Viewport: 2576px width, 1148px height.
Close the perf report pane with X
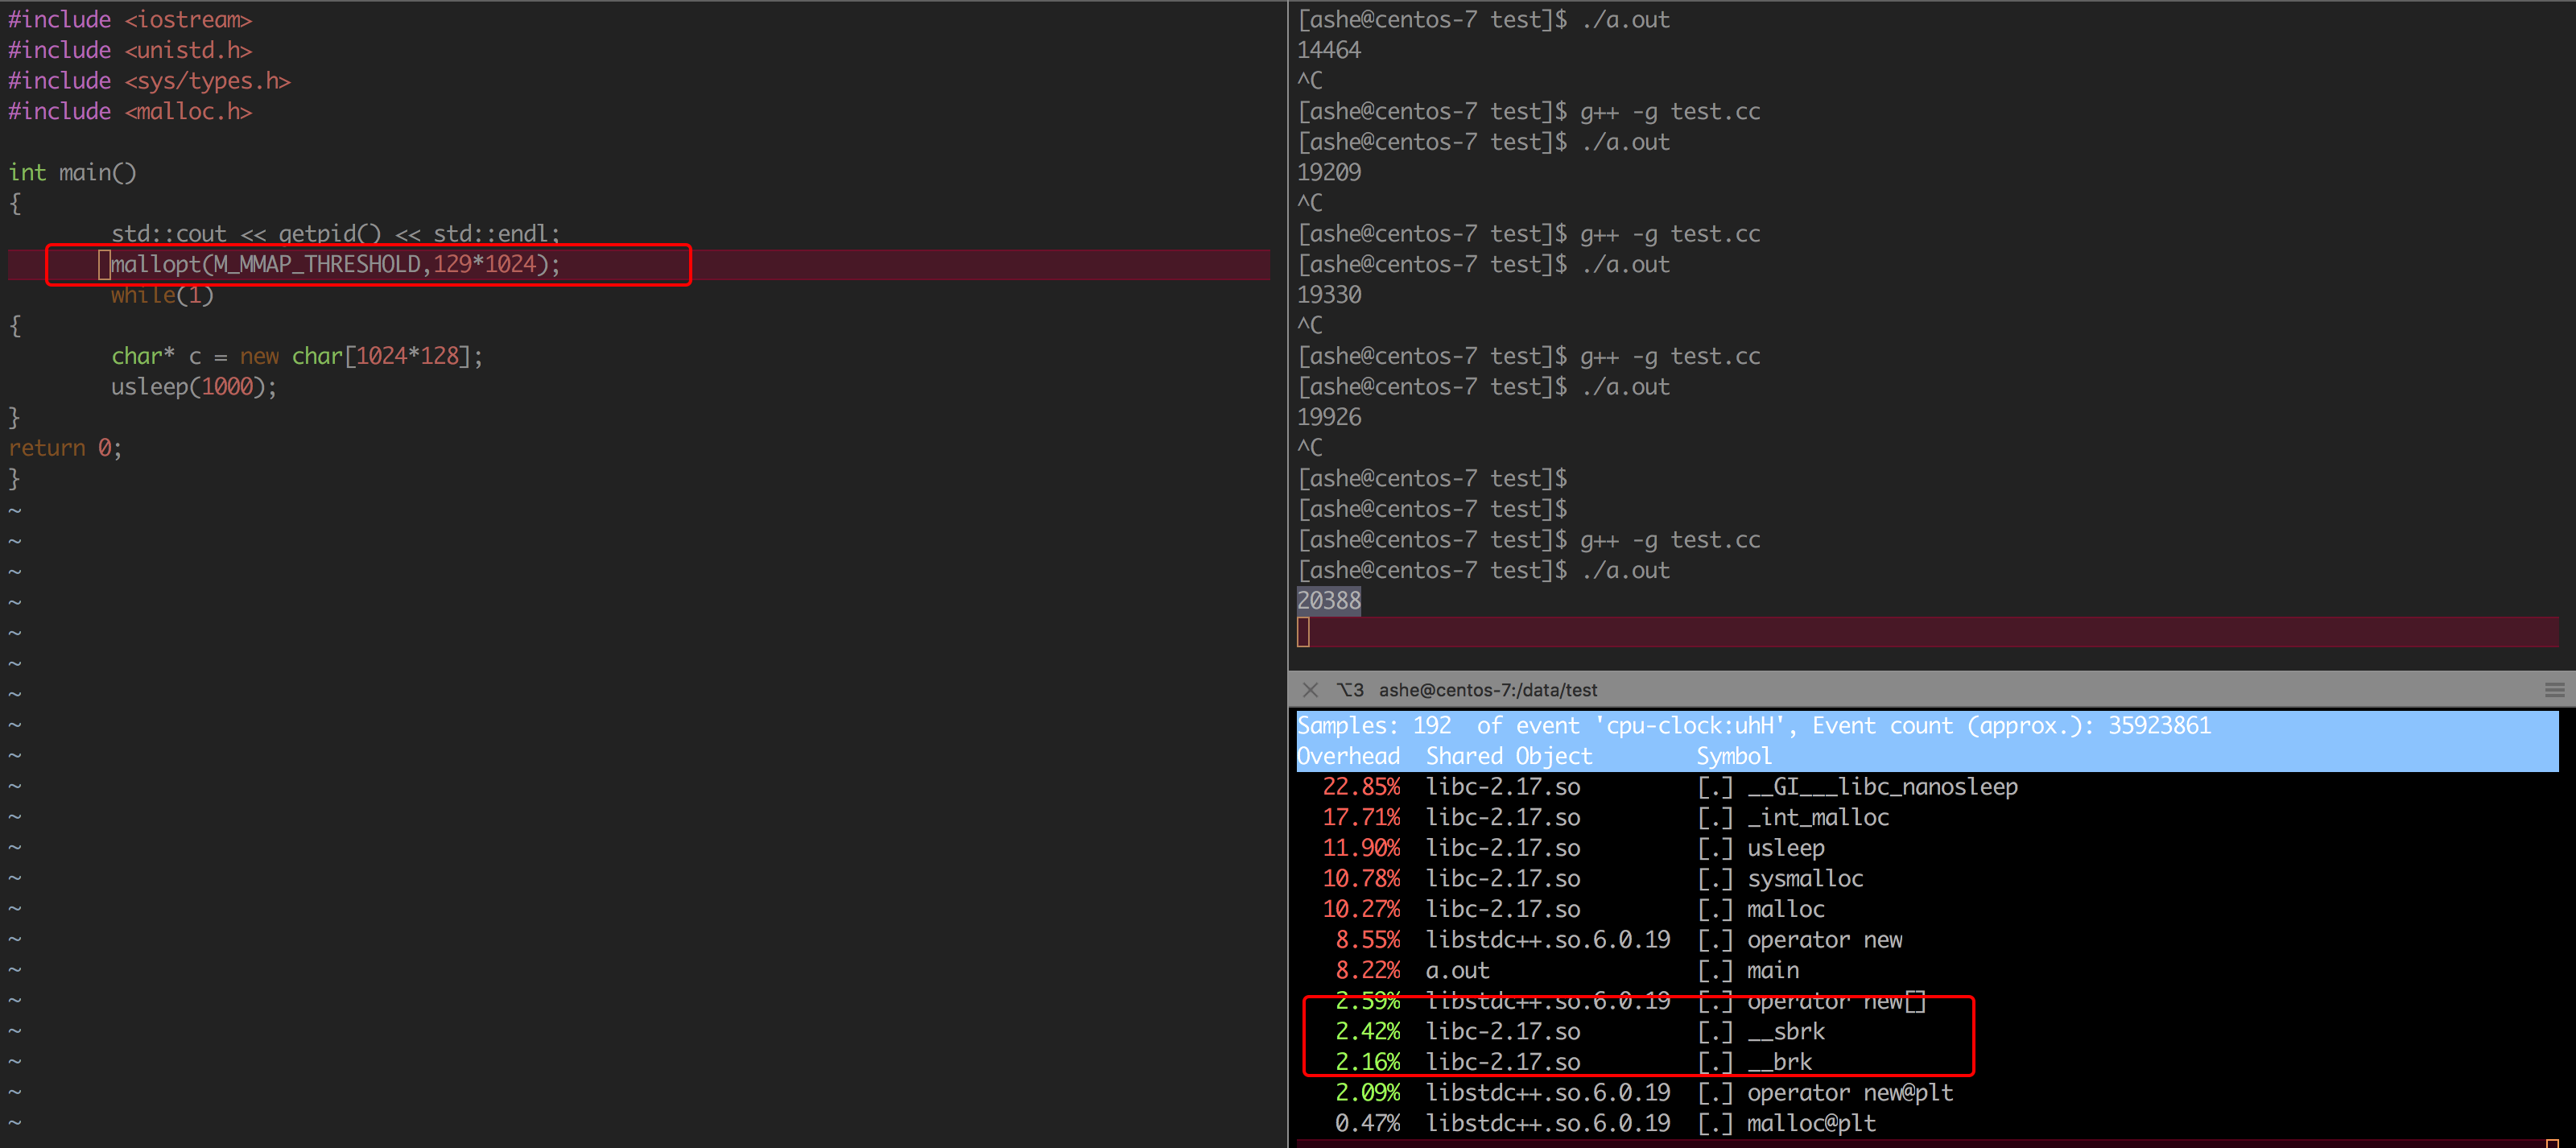click(x=1310, y=690)
